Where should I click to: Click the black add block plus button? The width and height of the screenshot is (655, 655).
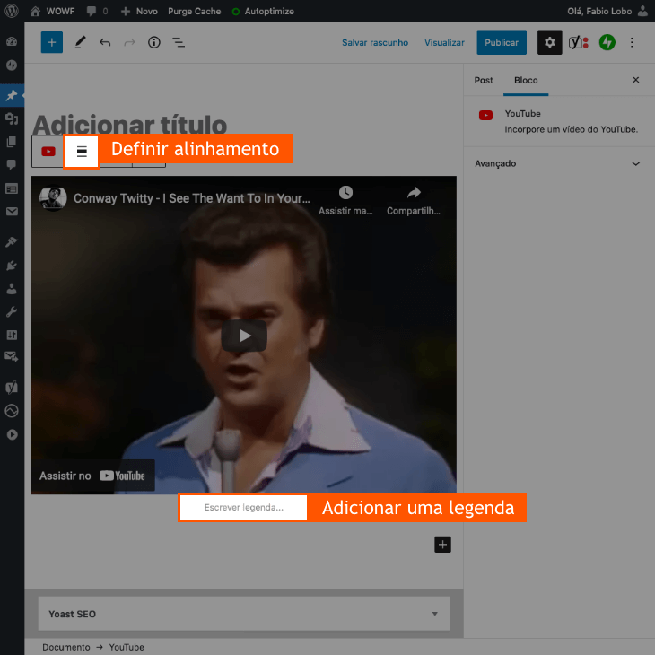[442, 545]
